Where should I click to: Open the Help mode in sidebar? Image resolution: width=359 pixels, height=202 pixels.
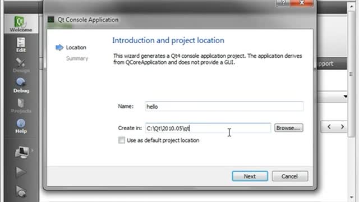coord(21,126)
